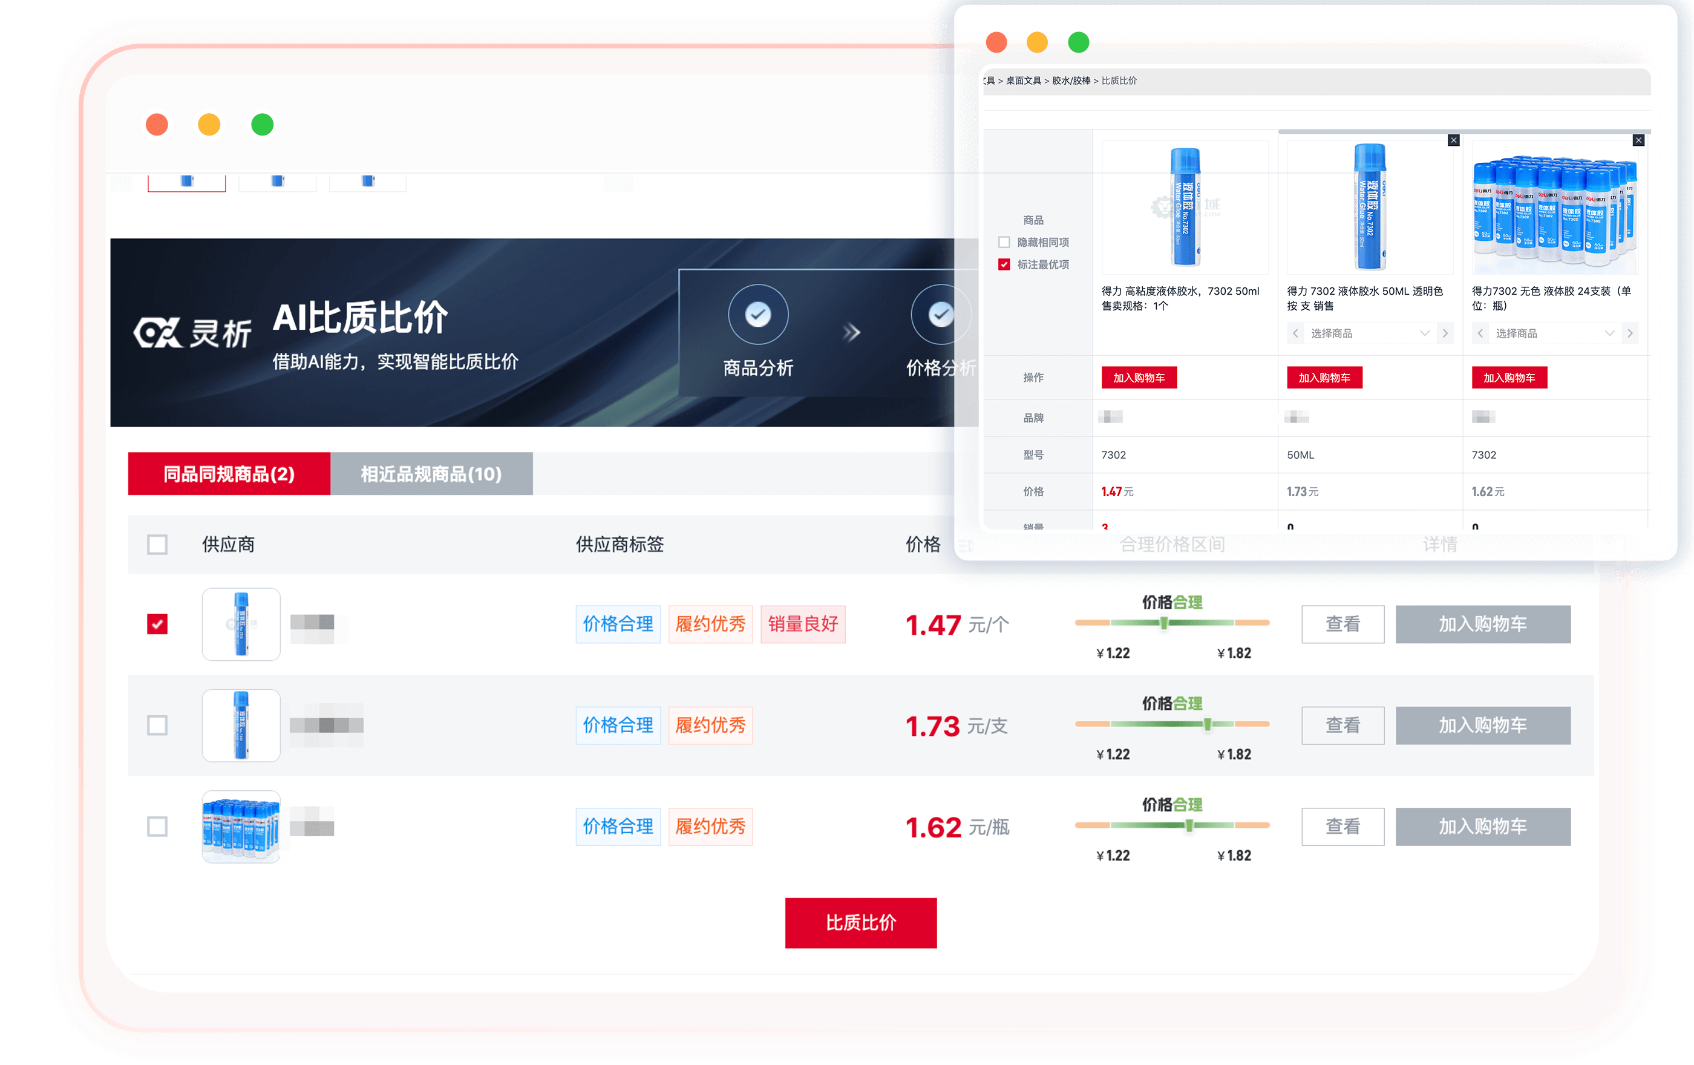Image resolution: width=1694 pixels, height=1065 pixels.
Task: Click the 灵析 logo in the banner
Action: pyautogui.click(x=192, y=333)
